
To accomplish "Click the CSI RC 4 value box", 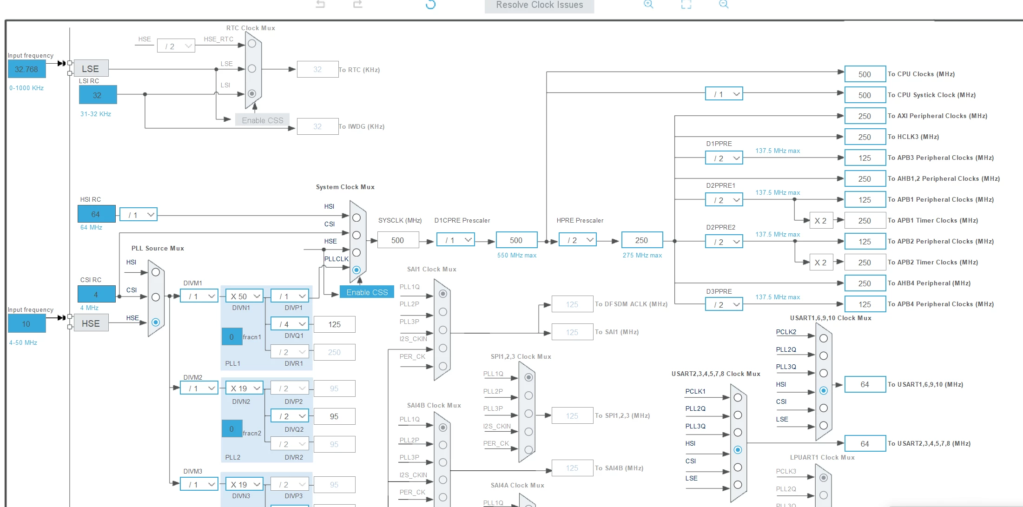I will tap(96, 294).
